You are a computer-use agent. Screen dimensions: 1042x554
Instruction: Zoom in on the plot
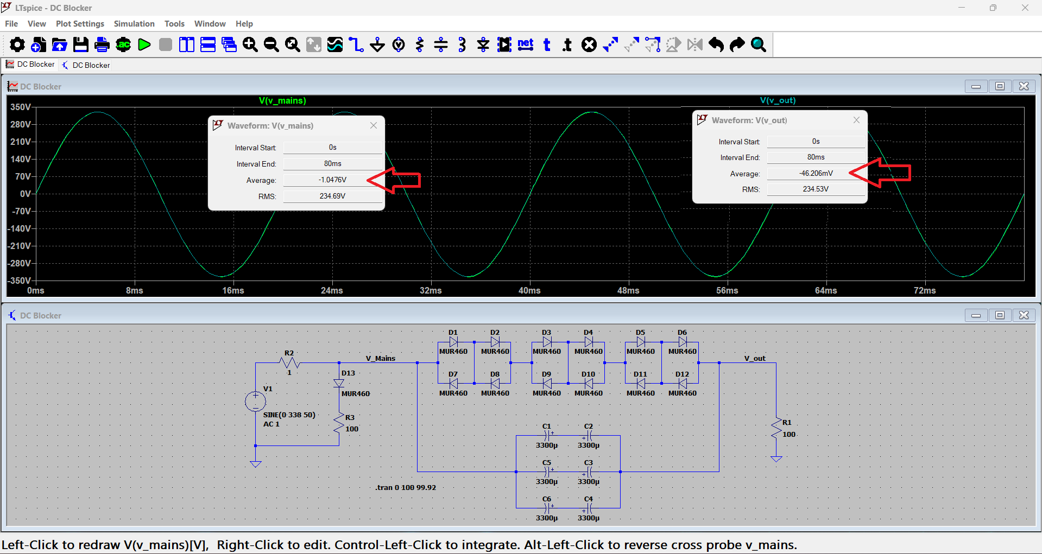click(250, 44)
